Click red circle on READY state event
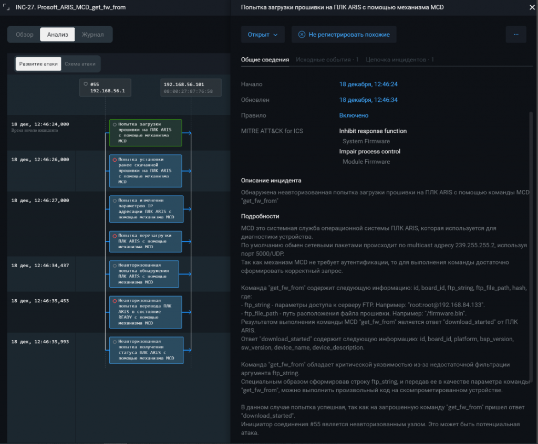Viewport: 538px width, 444px height. [x=115, y=301]
